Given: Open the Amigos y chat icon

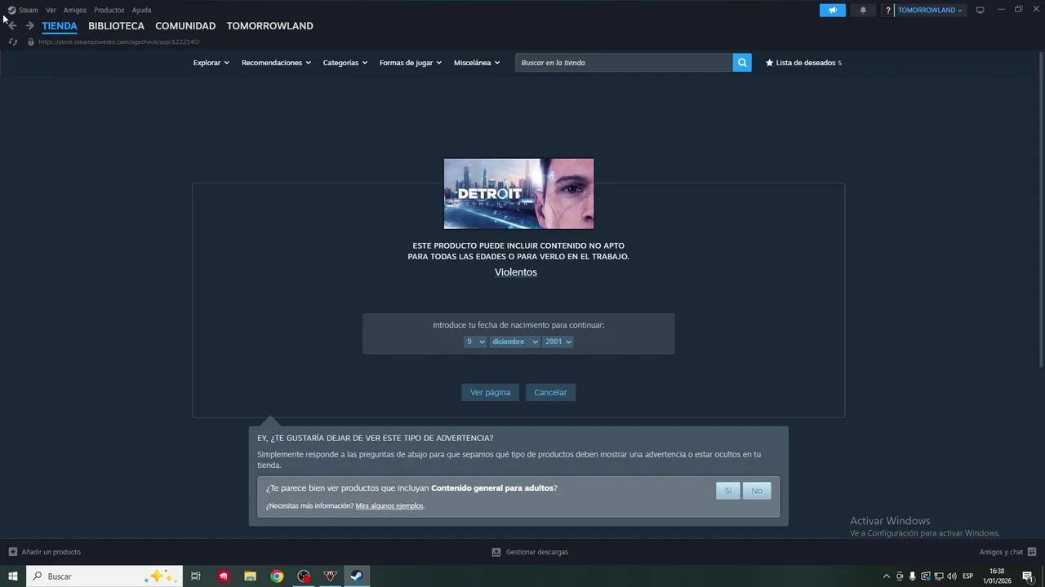Looking at the screenshot, I should tap(1032, 552).
